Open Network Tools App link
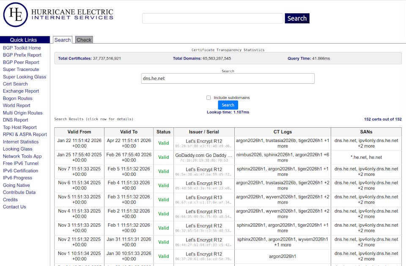 point(22,156)
